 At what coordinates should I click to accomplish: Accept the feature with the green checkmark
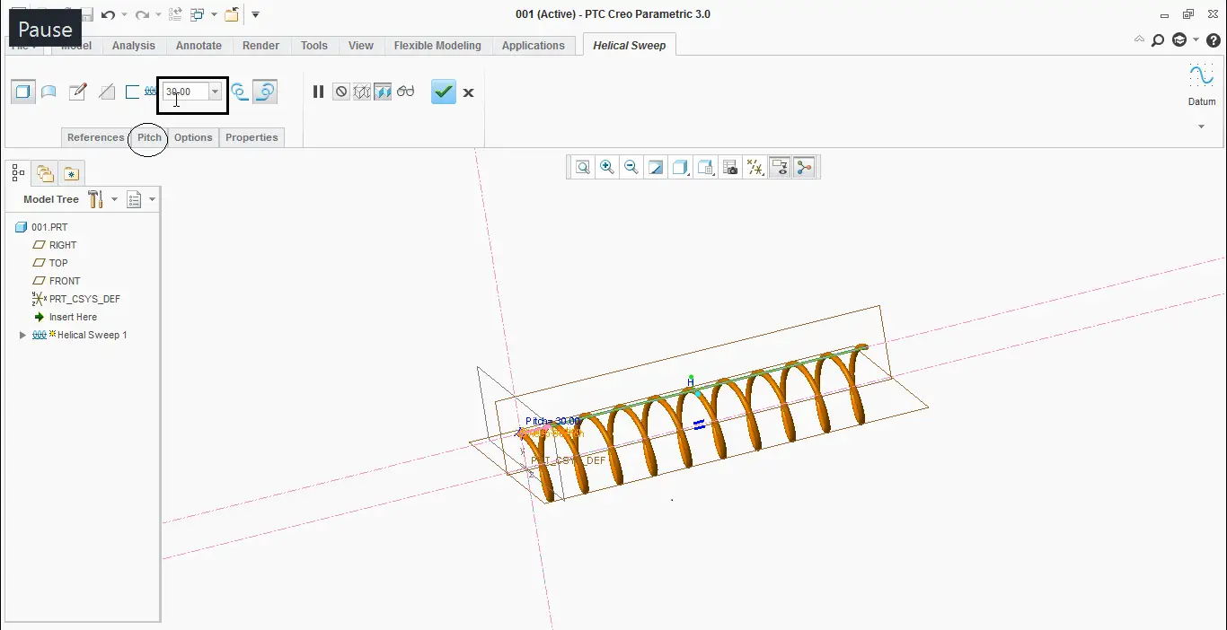click(443, 92)
